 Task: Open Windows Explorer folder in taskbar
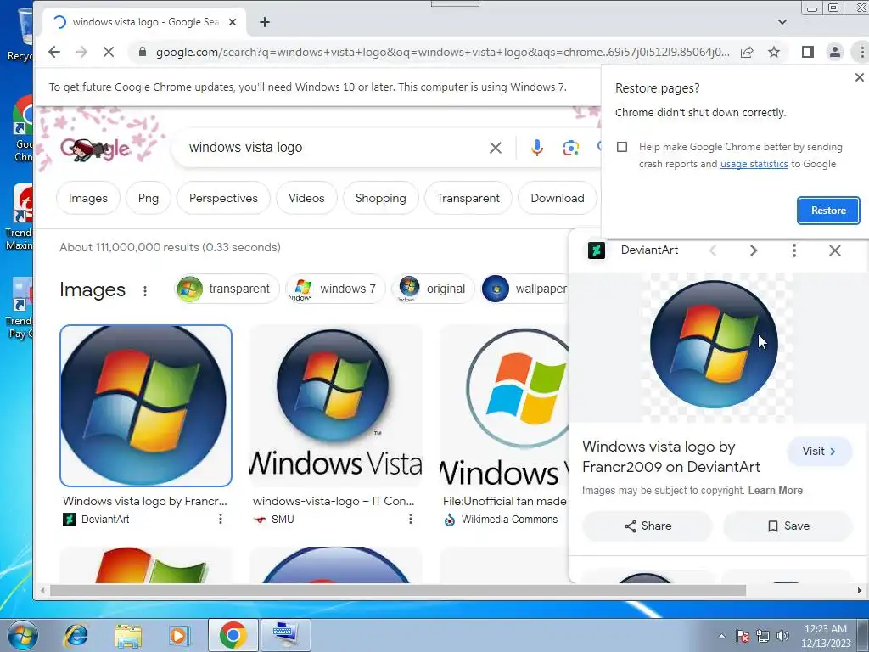pos(128,635)
